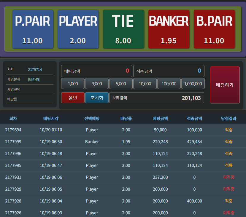Click the 베팅시각 column header
246x217 pixels.
point(51,118)
